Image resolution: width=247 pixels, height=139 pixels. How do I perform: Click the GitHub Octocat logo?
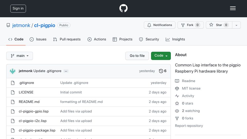coord(123,8)
